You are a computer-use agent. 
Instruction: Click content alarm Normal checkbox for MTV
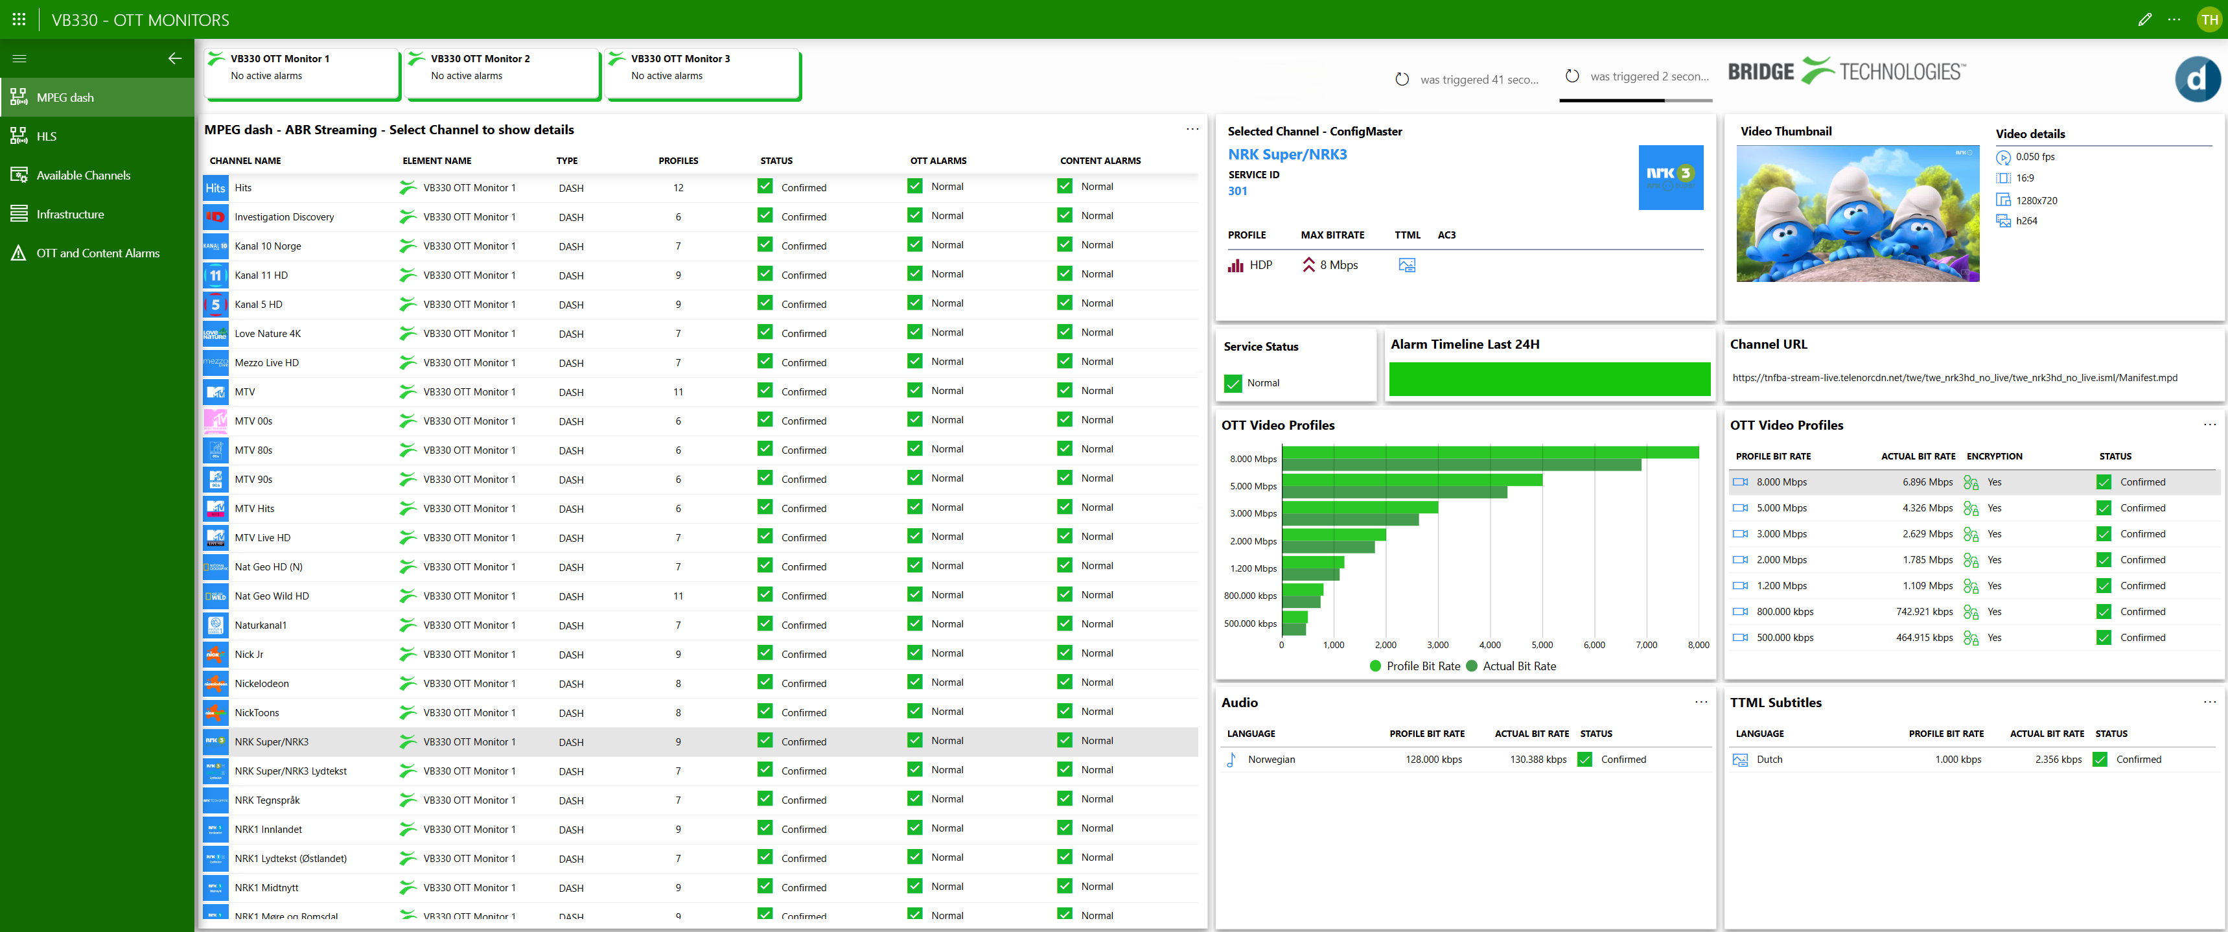pyautogui.click(x=1065, y=390)
